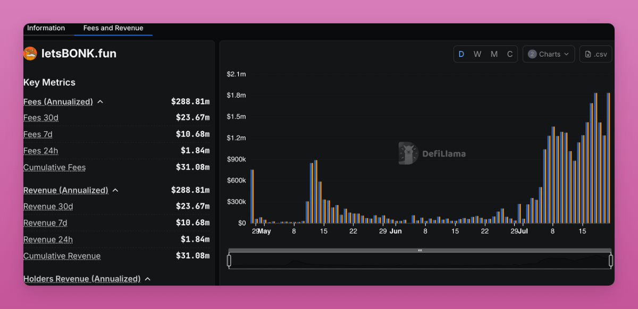Collapse the Holders Revenue (Annualized) section
Image resolution: width=638 pixels, height=309 pixels.
[x=148, y=279]
